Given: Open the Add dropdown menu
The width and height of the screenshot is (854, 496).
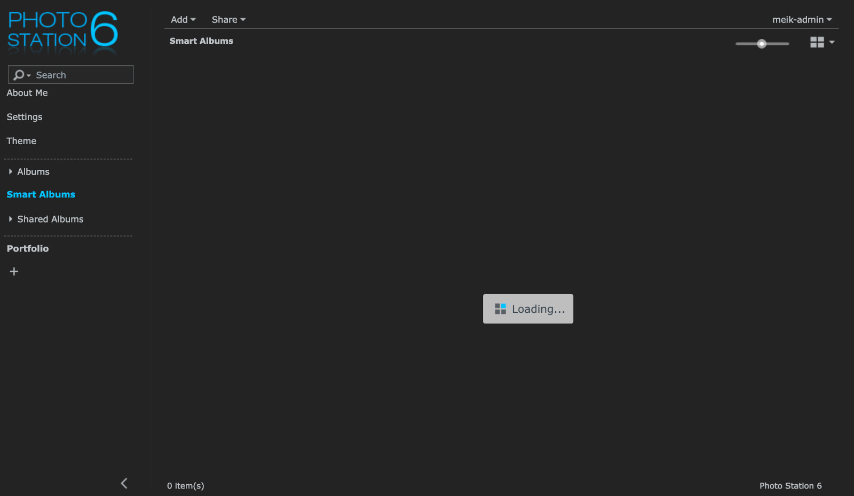Looking at the screenshot, I should click(183, 20).
